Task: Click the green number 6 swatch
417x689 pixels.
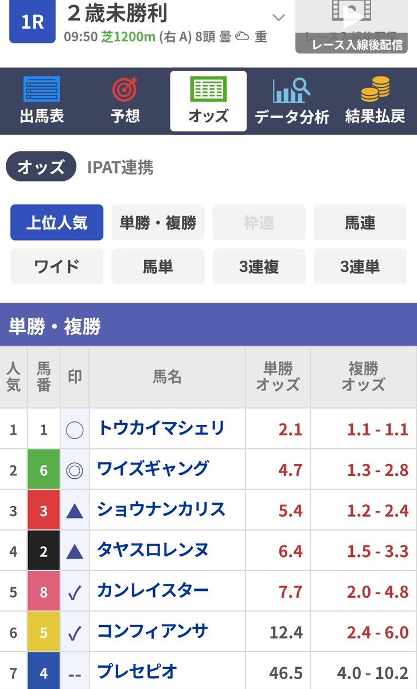Action: pos(44,470)
